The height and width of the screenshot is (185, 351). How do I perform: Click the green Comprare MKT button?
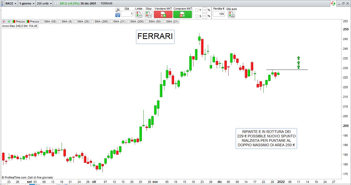182,14
